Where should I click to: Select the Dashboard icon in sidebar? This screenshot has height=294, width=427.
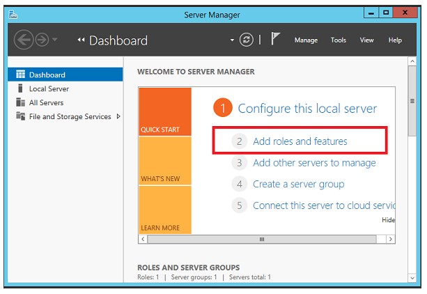20,75
